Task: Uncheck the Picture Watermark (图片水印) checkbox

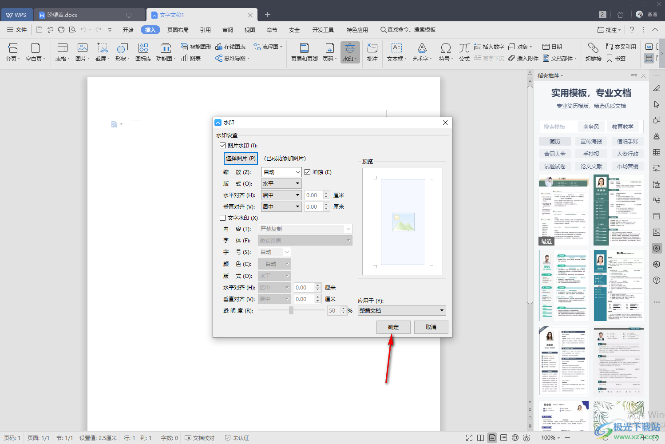Action: coord(223,145)
